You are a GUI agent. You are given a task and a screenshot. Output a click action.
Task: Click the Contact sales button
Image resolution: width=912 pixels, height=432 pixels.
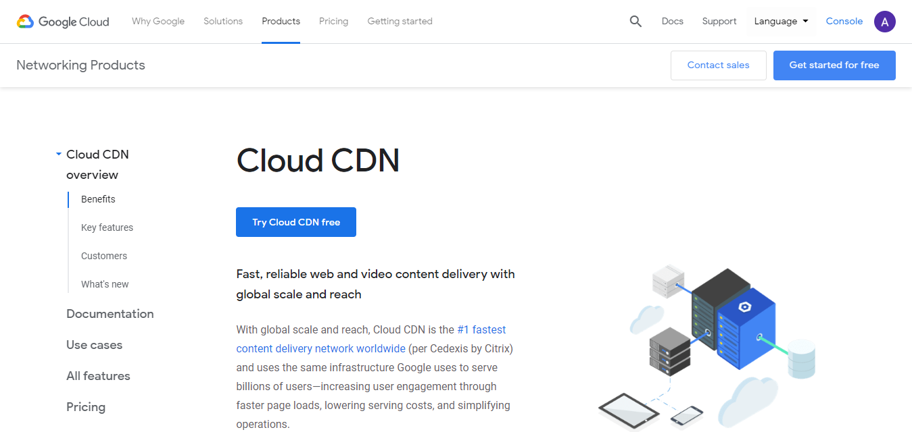tap(719, 65)
